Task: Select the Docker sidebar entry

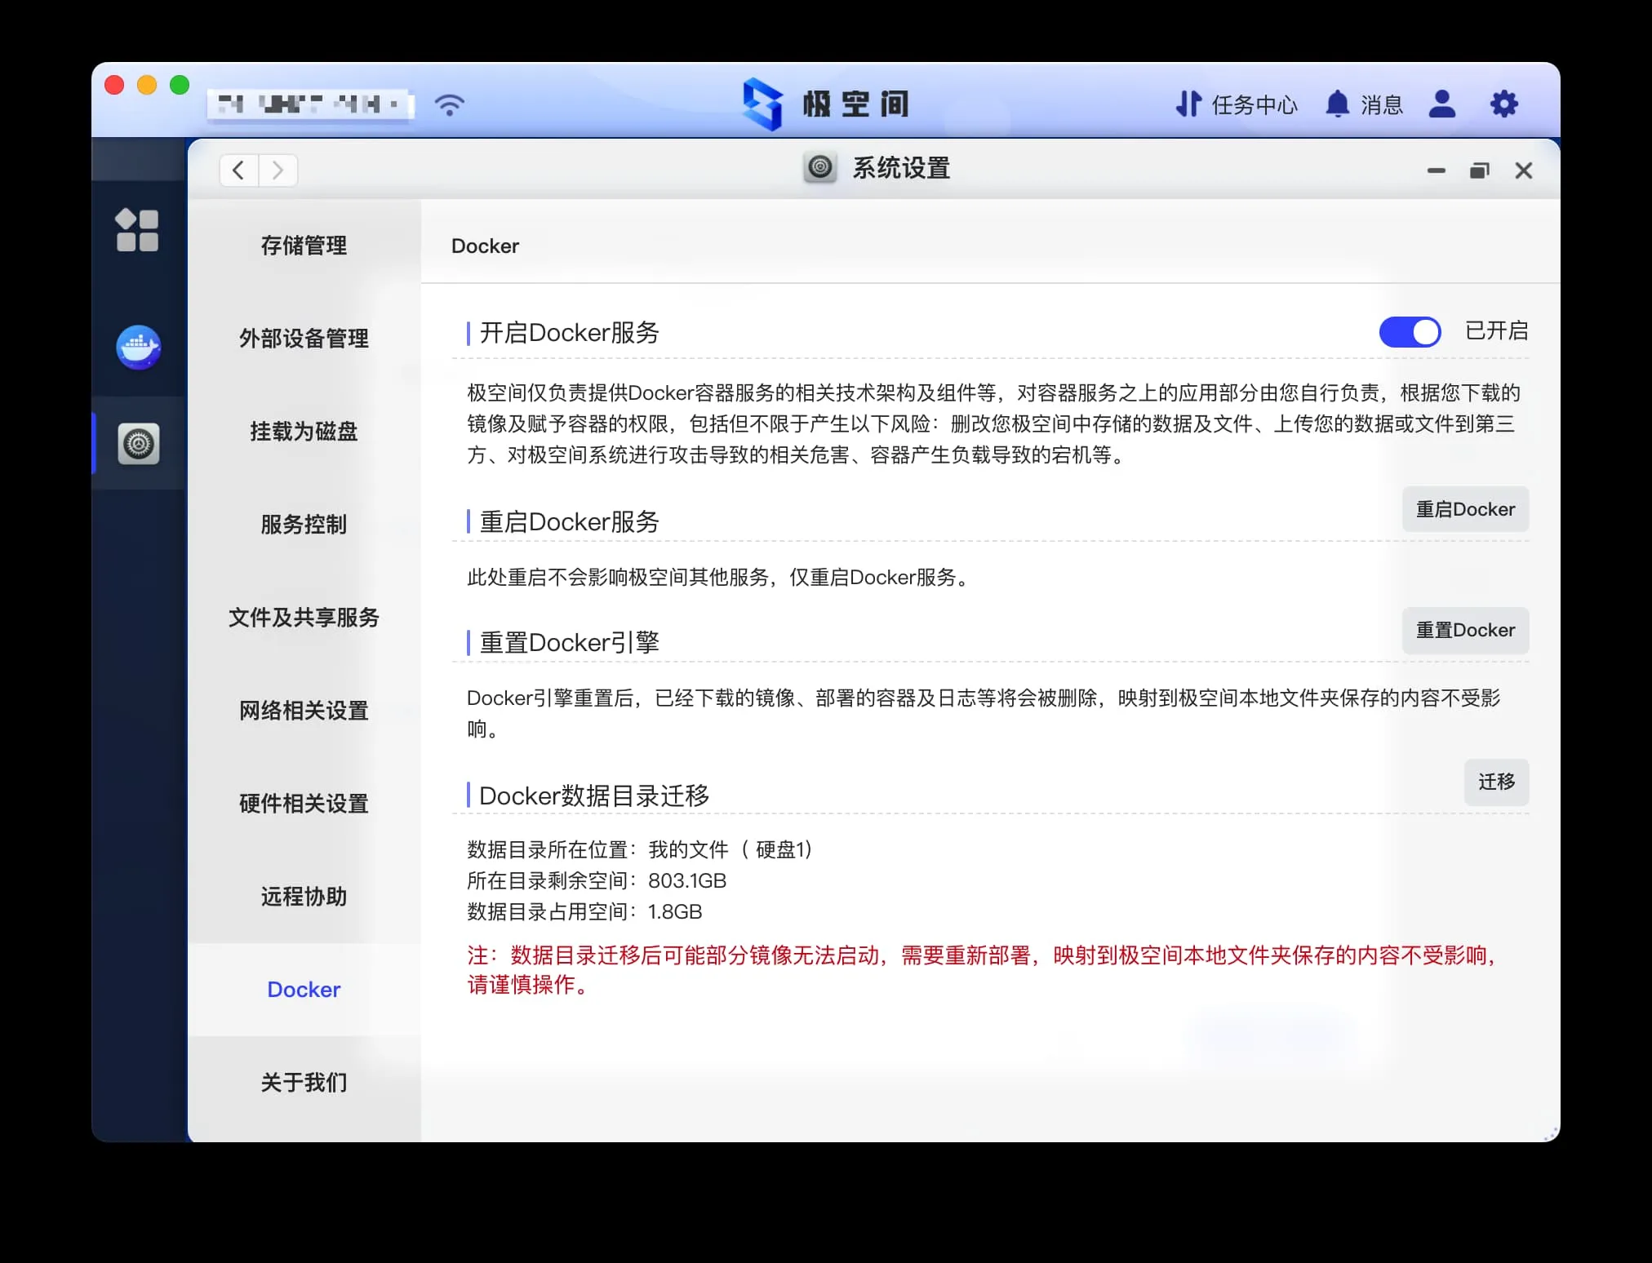Action: click(x=304, y=990)
